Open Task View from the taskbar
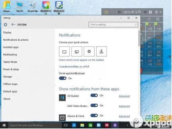 coord(66,125)
